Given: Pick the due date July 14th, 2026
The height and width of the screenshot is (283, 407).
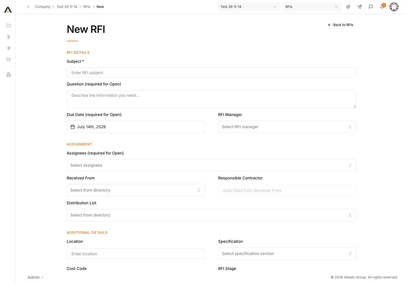Looking at the screenshot, I should [x=136, y=127].
